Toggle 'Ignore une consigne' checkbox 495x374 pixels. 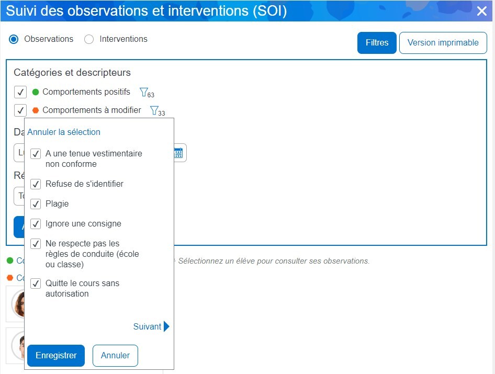click(x=36, y=224)
